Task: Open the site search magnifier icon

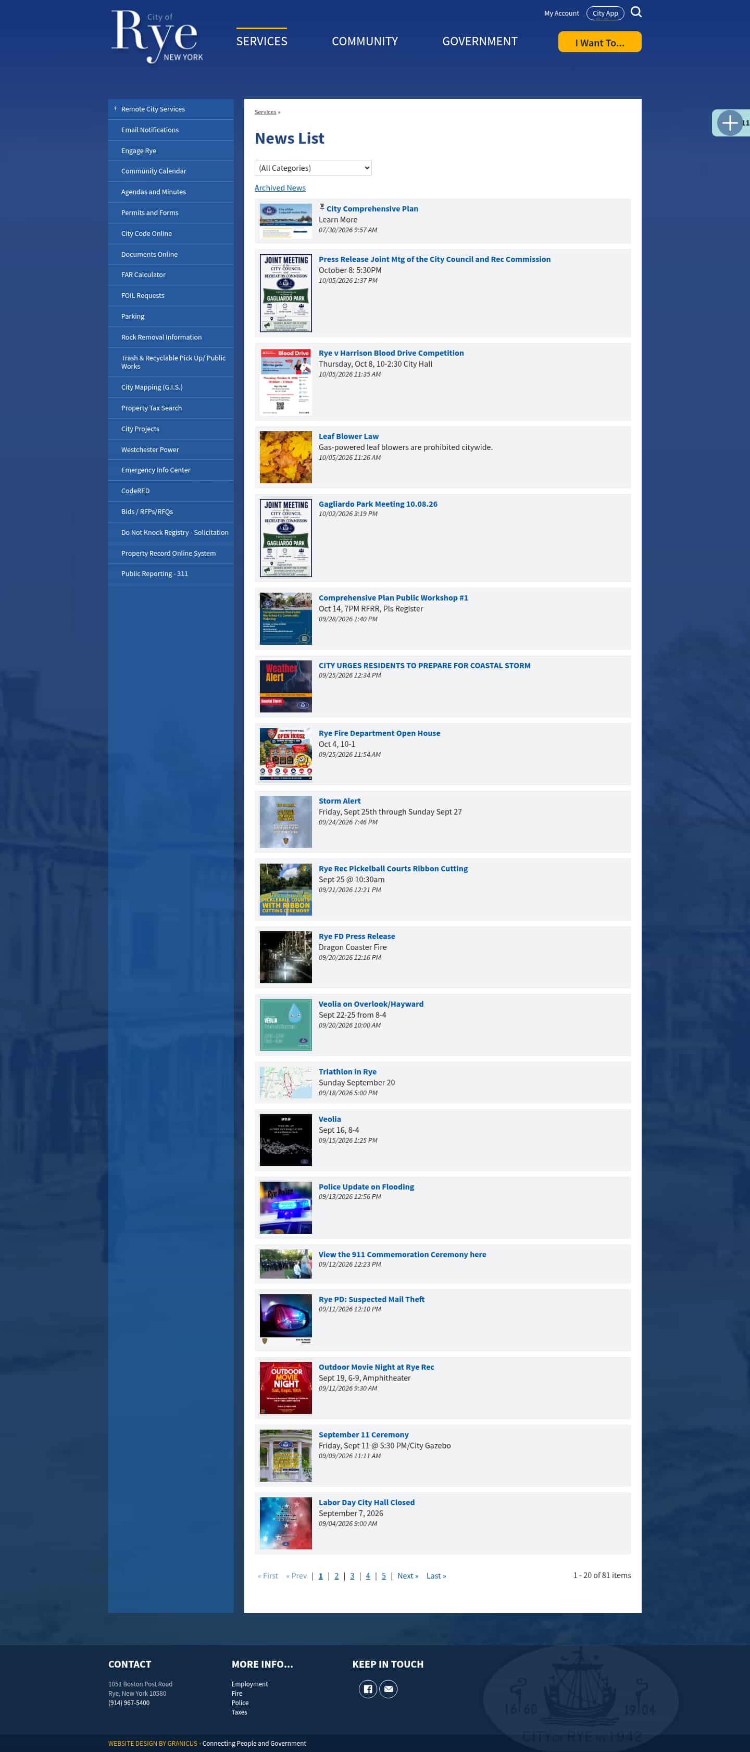Action: pos(636,12)
